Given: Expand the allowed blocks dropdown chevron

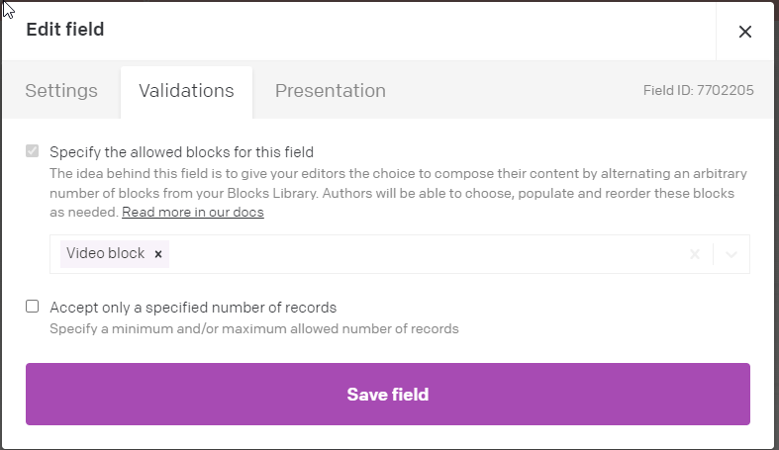Looking at the screenshot, I should [x=730, y=254].
